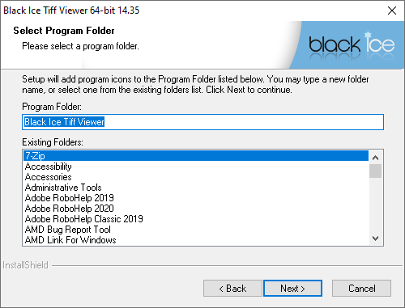Click the folder list scrollbar thumb
Image resolution: width=405 pixels, height=308 pixels.
pos(375,171)
